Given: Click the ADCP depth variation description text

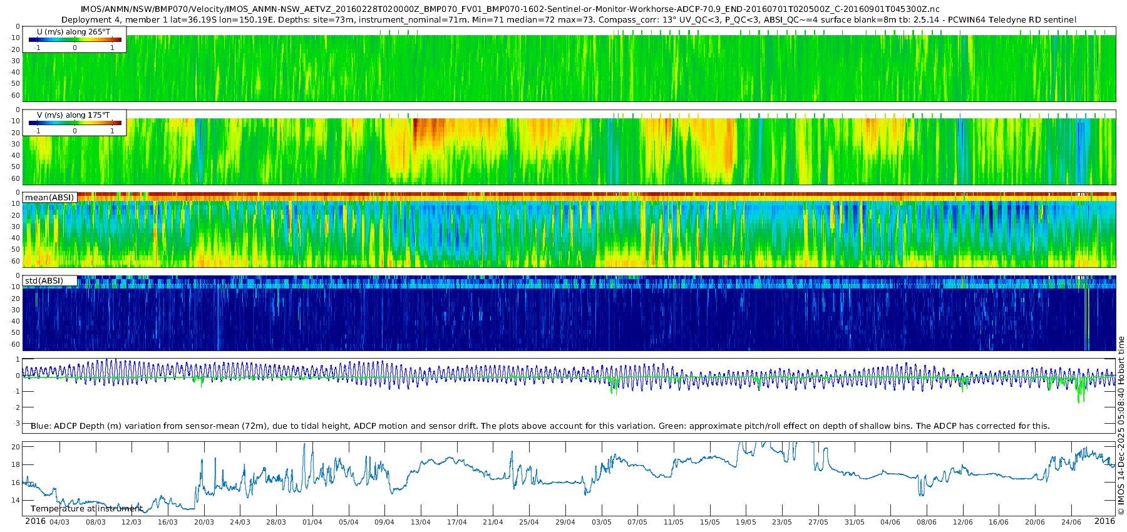Looking at the screenshot, I should pyautogui.click(x=540, y=426).
